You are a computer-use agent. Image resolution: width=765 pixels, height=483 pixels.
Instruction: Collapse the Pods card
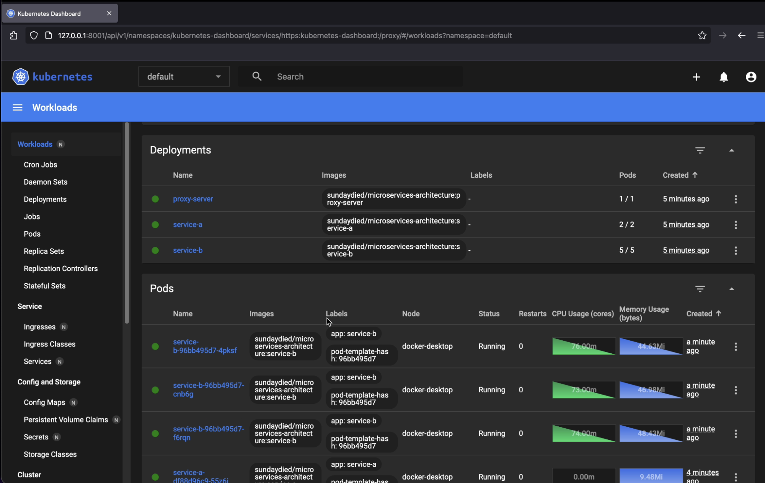(x=731, y=289)
